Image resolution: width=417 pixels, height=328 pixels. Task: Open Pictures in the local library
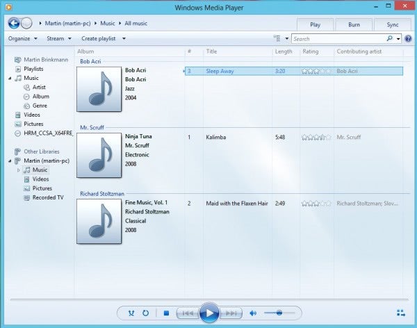(33, 124)
